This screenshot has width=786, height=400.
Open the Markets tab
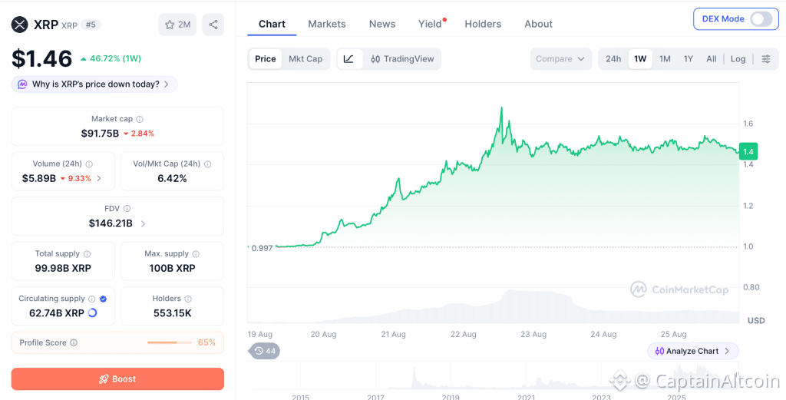(327, 24)
